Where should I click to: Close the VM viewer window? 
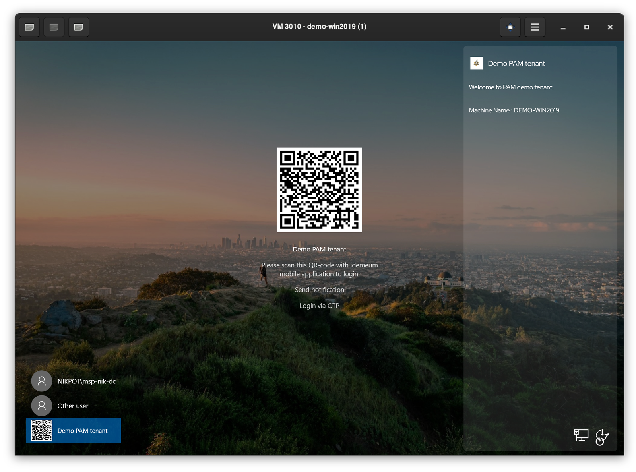610,27
